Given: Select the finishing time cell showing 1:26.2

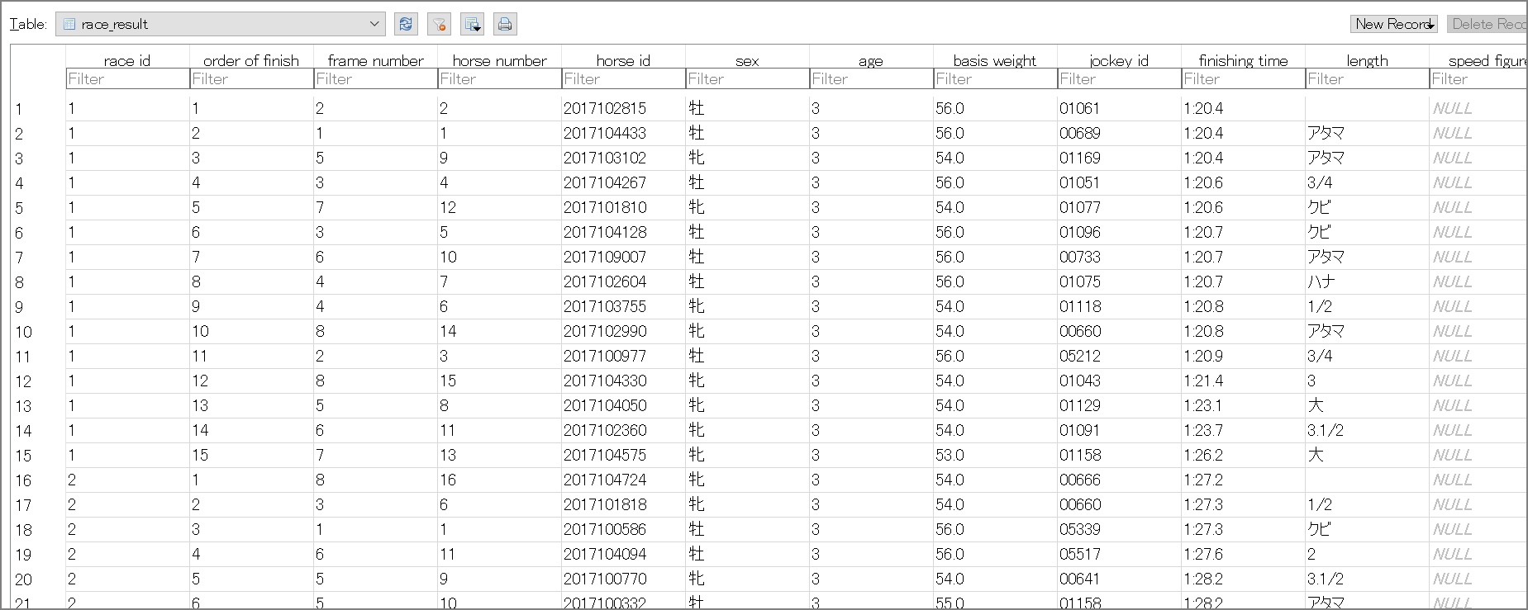Looking at the screenshot, I should [1203, 455].
